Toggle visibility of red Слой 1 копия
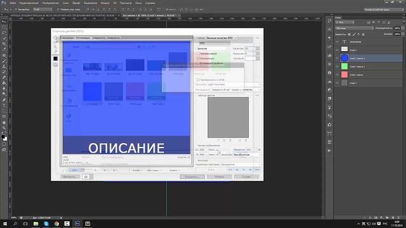Image resolution: width=406 pixels, height=228 pixels. pyautogui.click(x=337, y=75)
